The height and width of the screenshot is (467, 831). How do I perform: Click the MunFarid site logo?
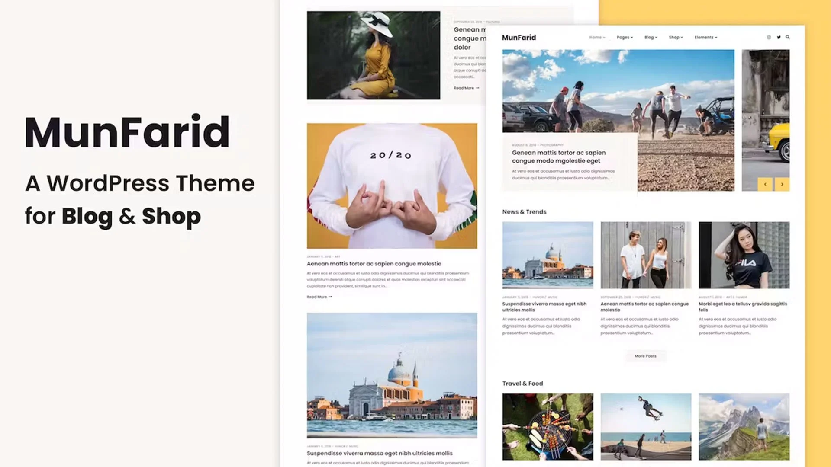tap(519, 38)
